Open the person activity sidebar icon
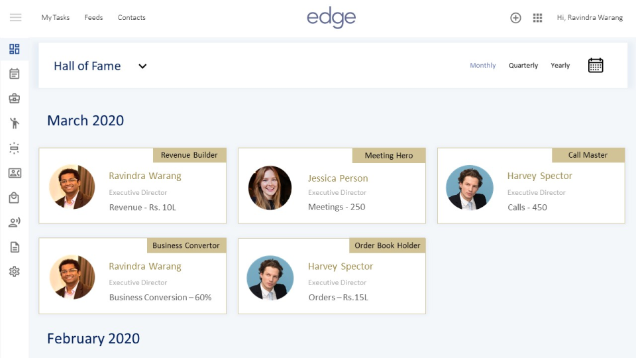 click(x=14, y=123)
